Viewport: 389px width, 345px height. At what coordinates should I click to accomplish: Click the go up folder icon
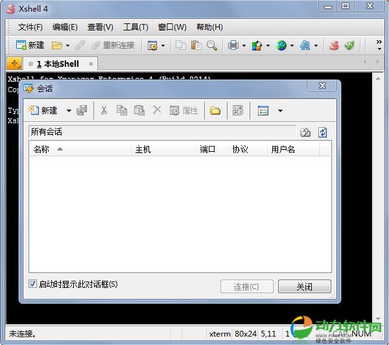coord(305,132)
